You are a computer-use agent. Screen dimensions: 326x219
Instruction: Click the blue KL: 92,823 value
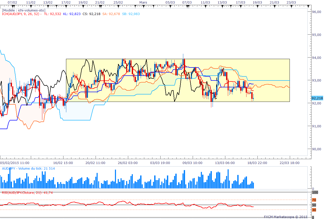coord(72,14)
